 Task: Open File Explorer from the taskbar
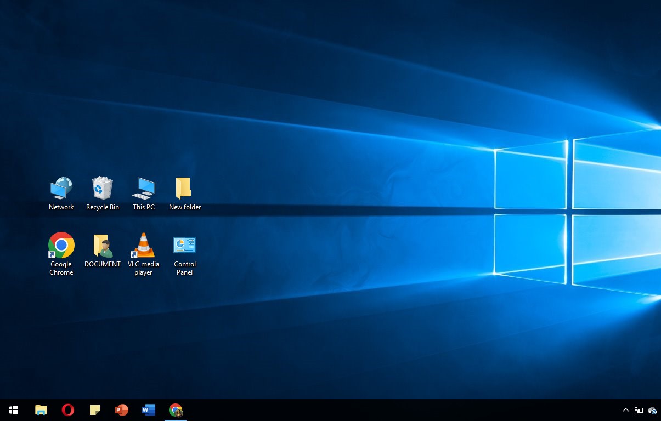41,410
